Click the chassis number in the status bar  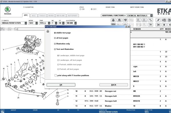pyautogui.click(x=108, y=112)
